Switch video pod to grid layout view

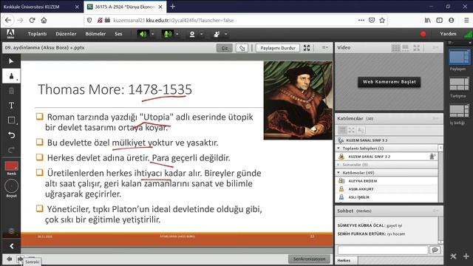coord(396,47)
